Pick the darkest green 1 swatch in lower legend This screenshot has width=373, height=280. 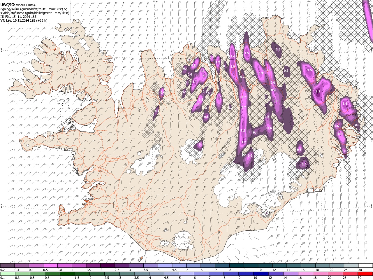point(68,274)
